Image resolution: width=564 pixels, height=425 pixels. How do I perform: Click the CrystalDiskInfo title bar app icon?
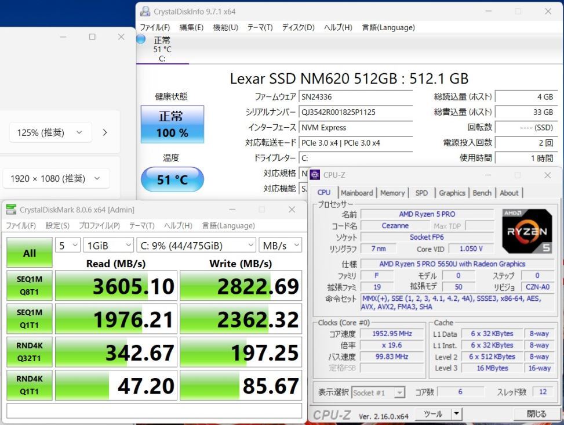tap(144, 12)
